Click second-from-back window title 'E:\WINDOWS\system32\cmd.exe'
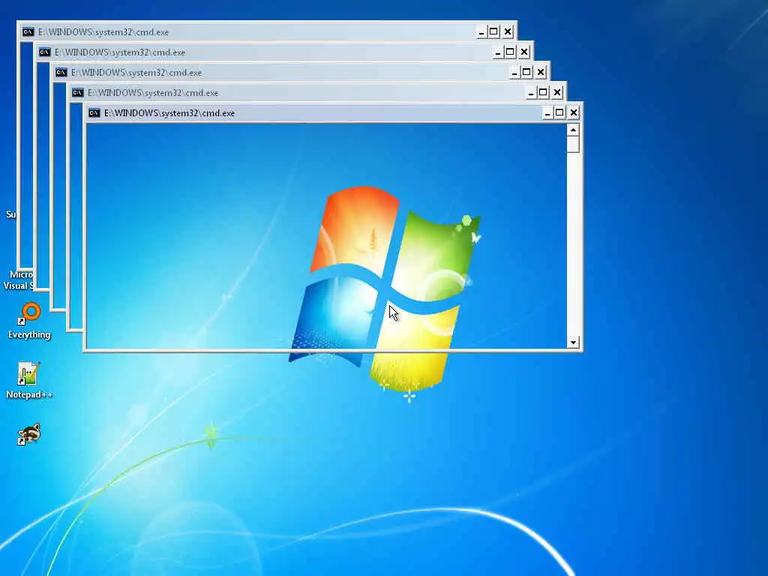The width and height of the screenshot is (768, 576). (x=120, y=52)
